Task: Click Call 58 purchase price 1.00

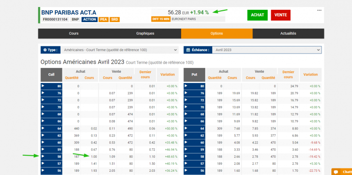Action: 94,157
